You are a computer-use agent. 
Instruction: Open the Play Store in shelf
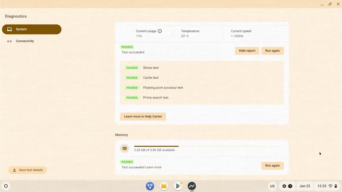178,186
